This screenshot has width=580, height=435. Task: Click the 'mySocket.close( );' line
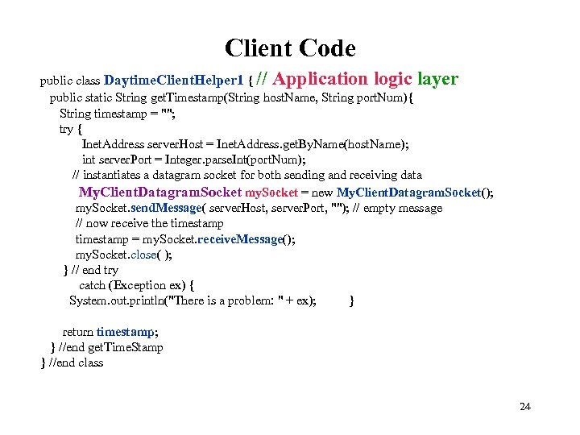click(x=123, y=255)
